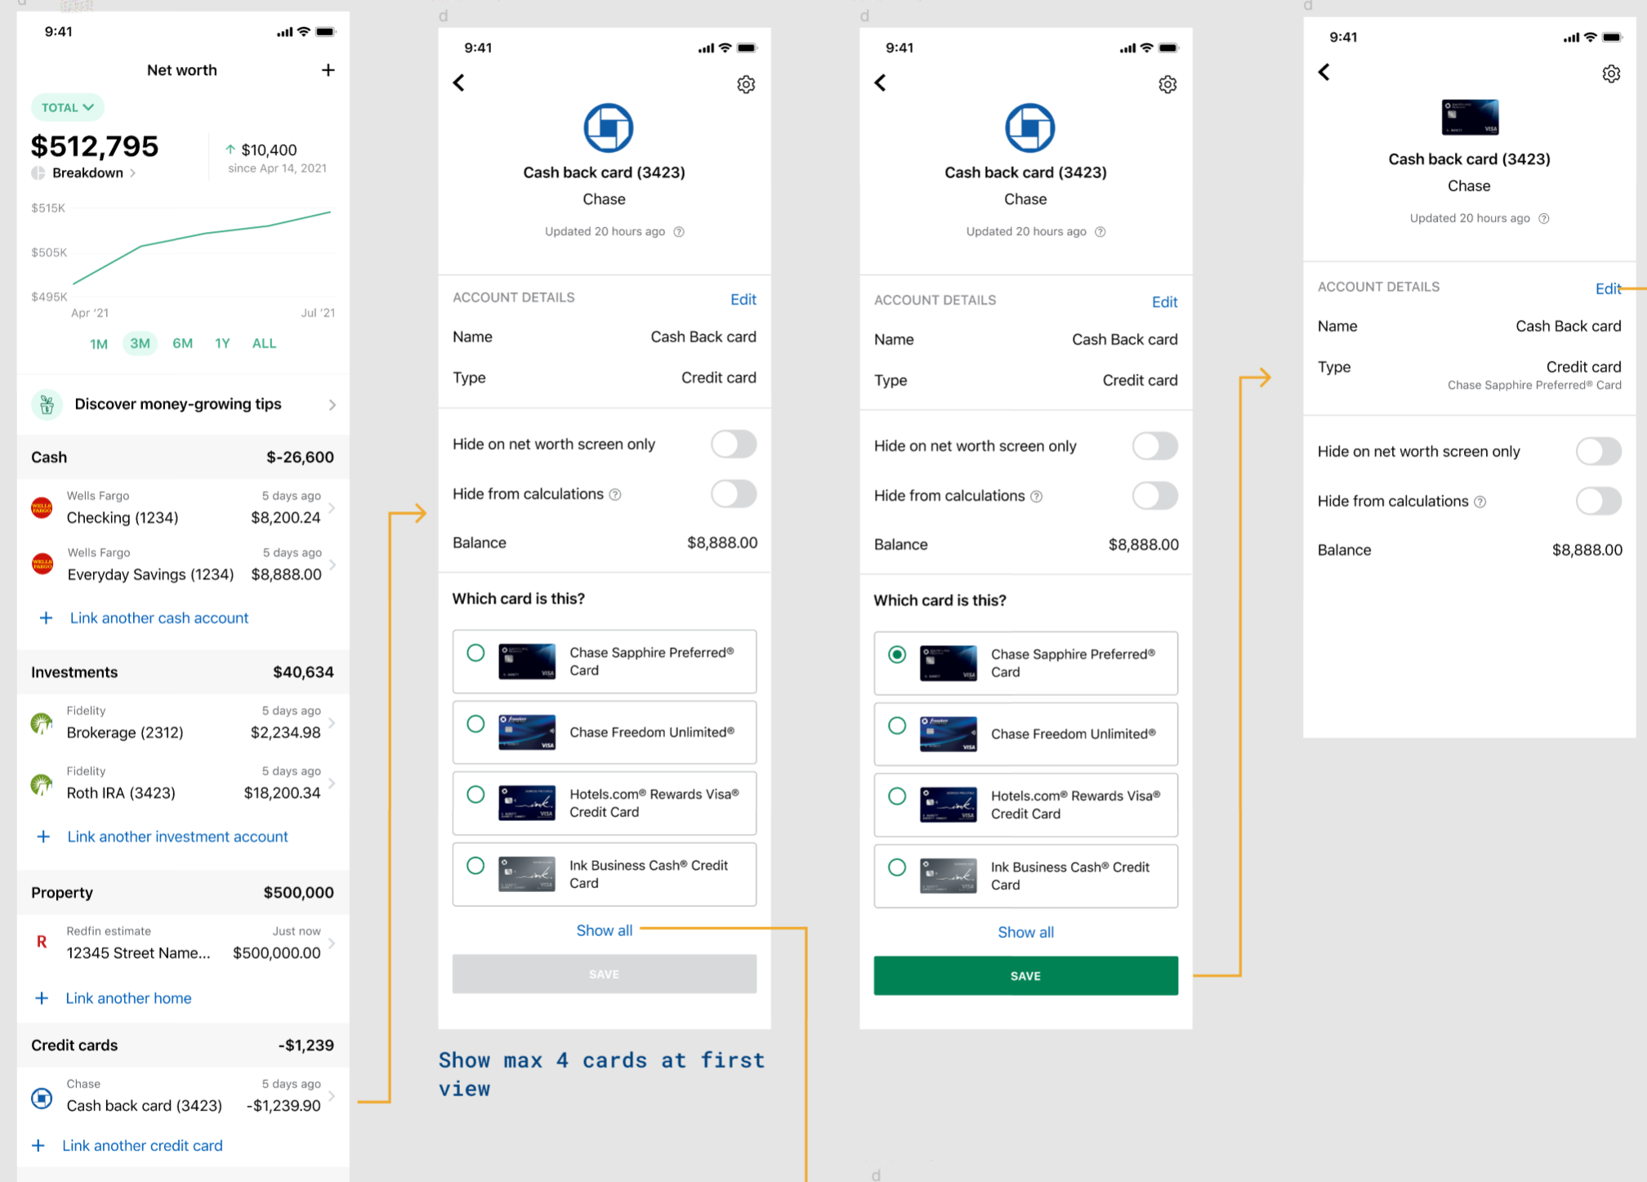Click help icon beside Updated 20 hours ago, second screen
1647x1182 pixels.
[x=679, y=232]
